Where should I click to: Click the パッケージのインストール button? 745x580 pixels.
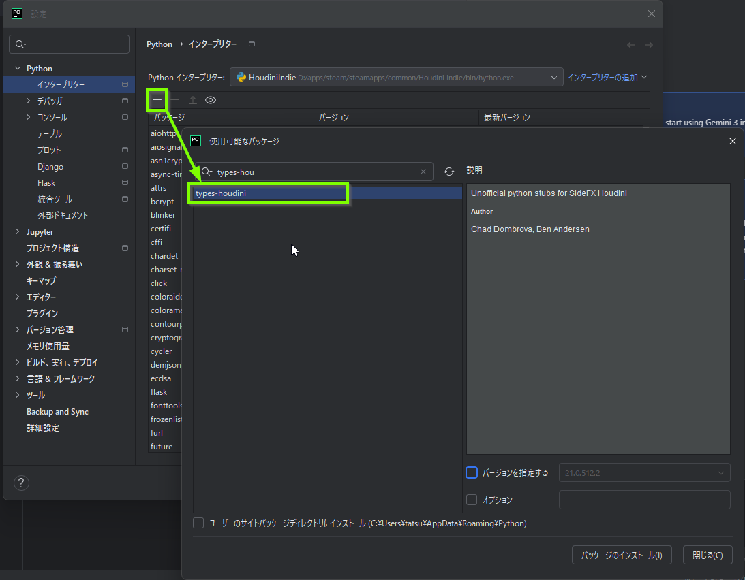(x=621, y=555)
